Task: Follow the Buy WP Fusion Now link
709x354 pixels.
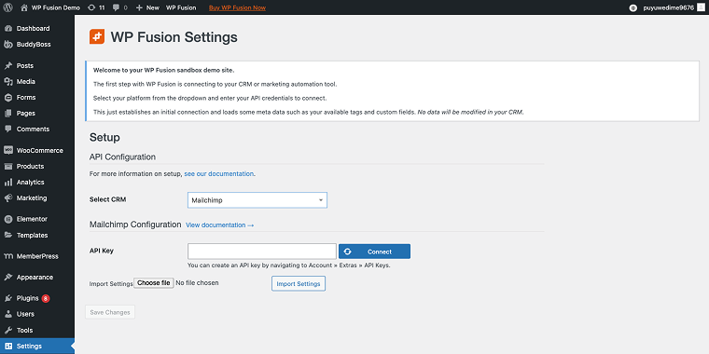Action: coord(237,7)
